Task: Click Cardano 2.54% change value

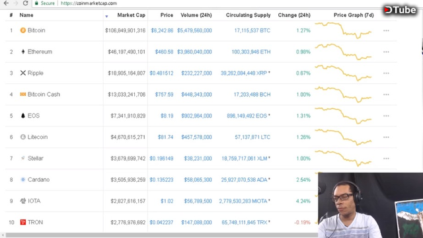Action: pos(303,180)
